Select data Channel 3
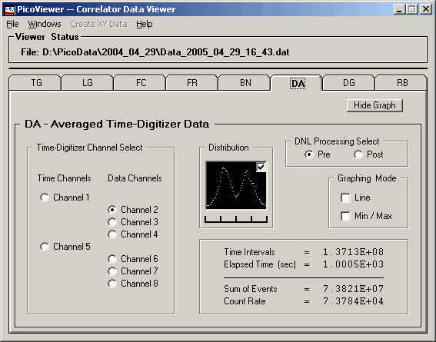 click(x=112, y=222)
